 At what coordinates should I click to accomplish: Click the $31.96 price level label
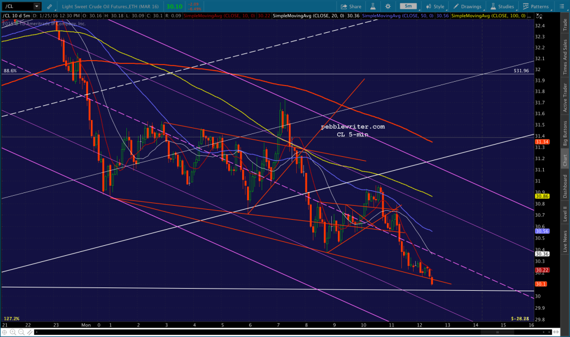tap(521, 71)
